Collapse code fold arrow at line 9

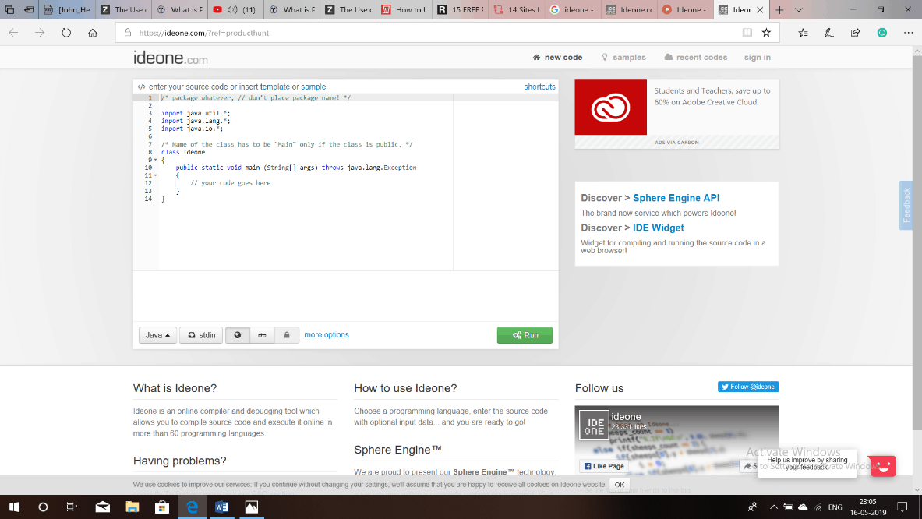[x=156, y=160]
